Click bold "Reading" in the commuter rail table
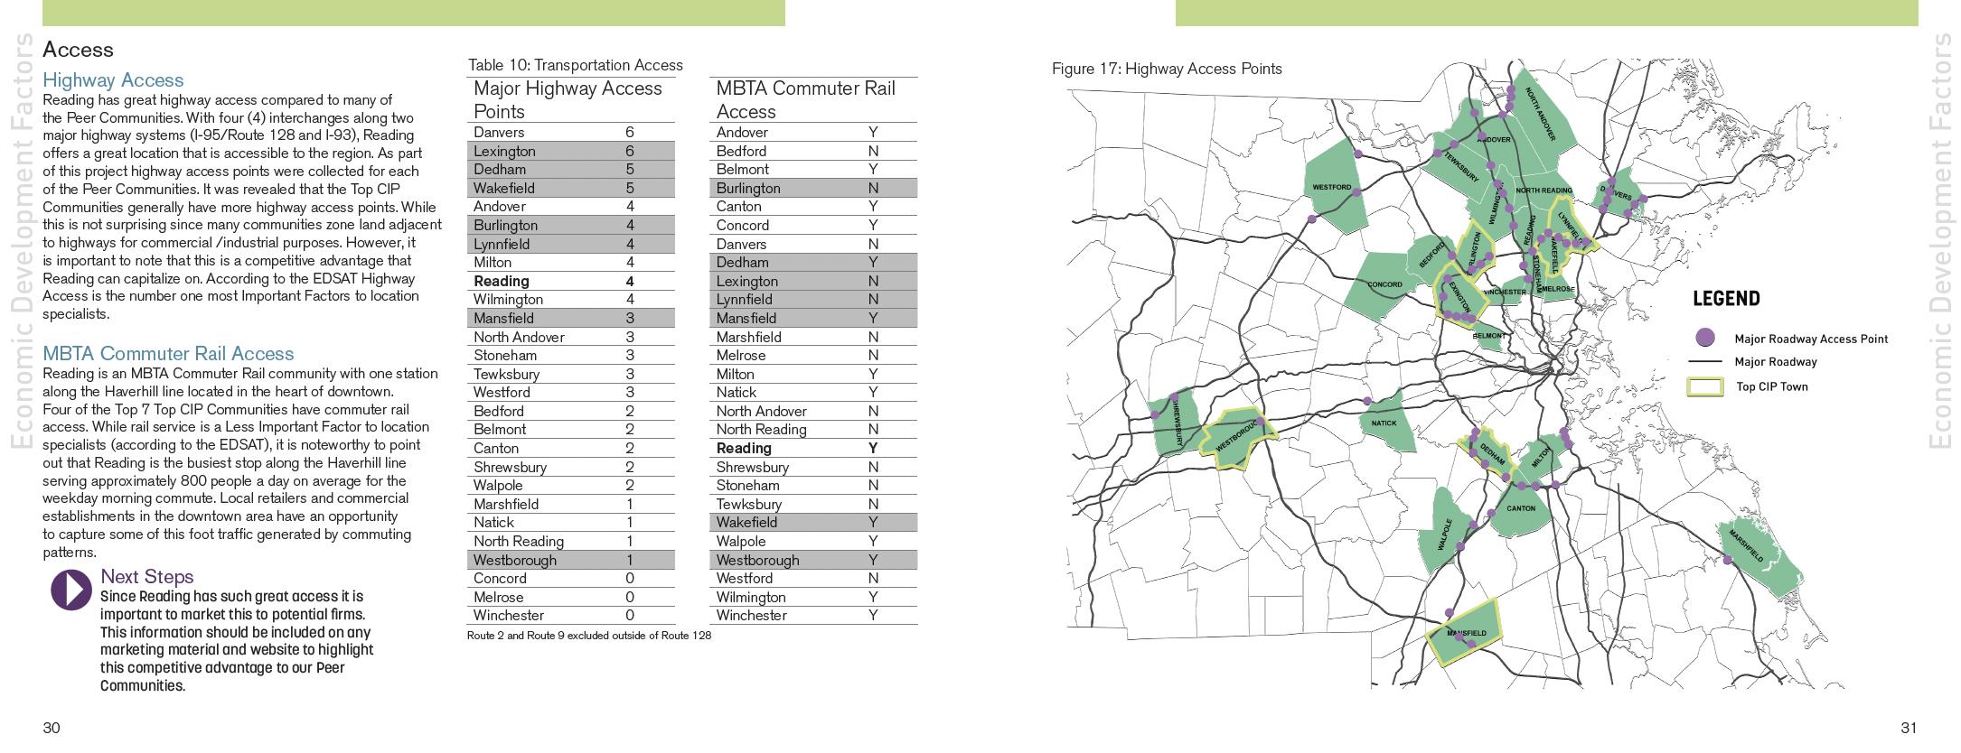 [x=745, y=449]
